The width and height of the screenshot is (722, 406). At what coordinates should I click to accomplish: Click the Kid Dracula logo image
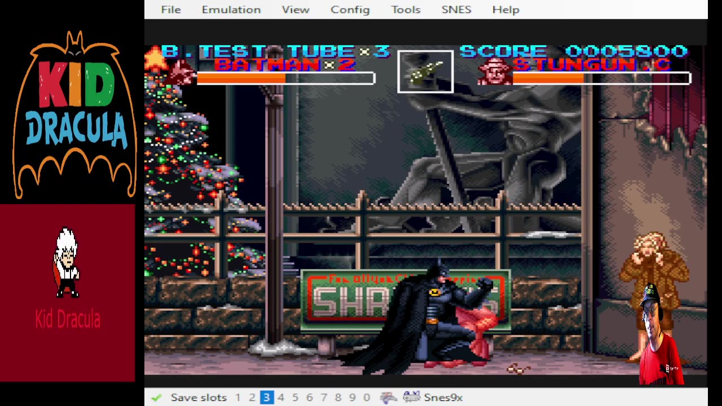(74, 114)
